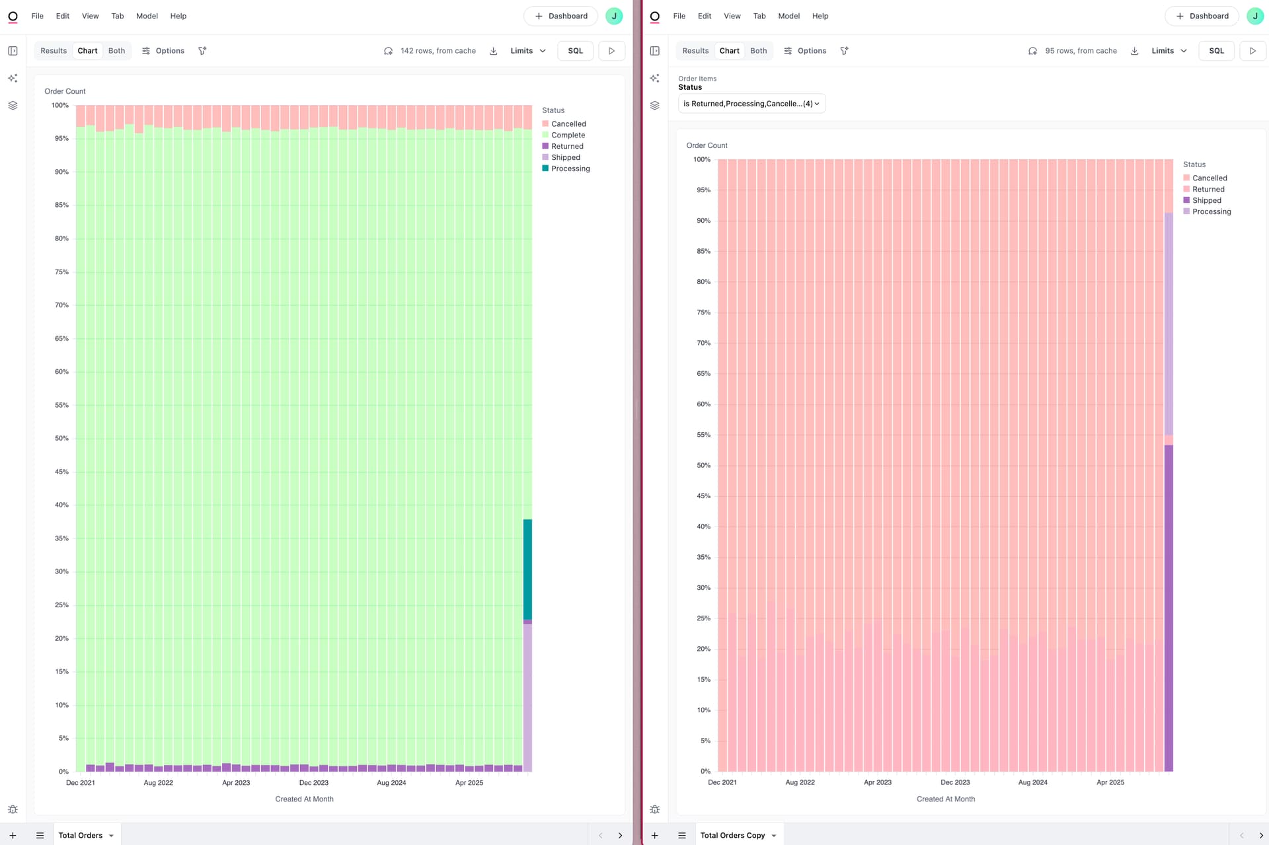
Task: Click the tab list icon in right pane footer
Action: click(x=682, y=835)
